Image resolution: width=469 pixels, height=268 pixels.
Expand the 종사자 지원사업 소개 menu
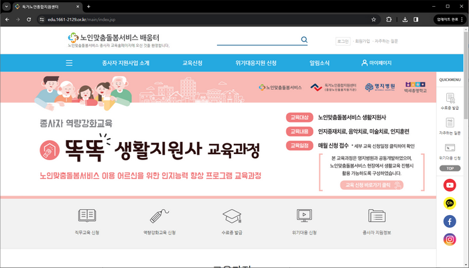point(126,63)
